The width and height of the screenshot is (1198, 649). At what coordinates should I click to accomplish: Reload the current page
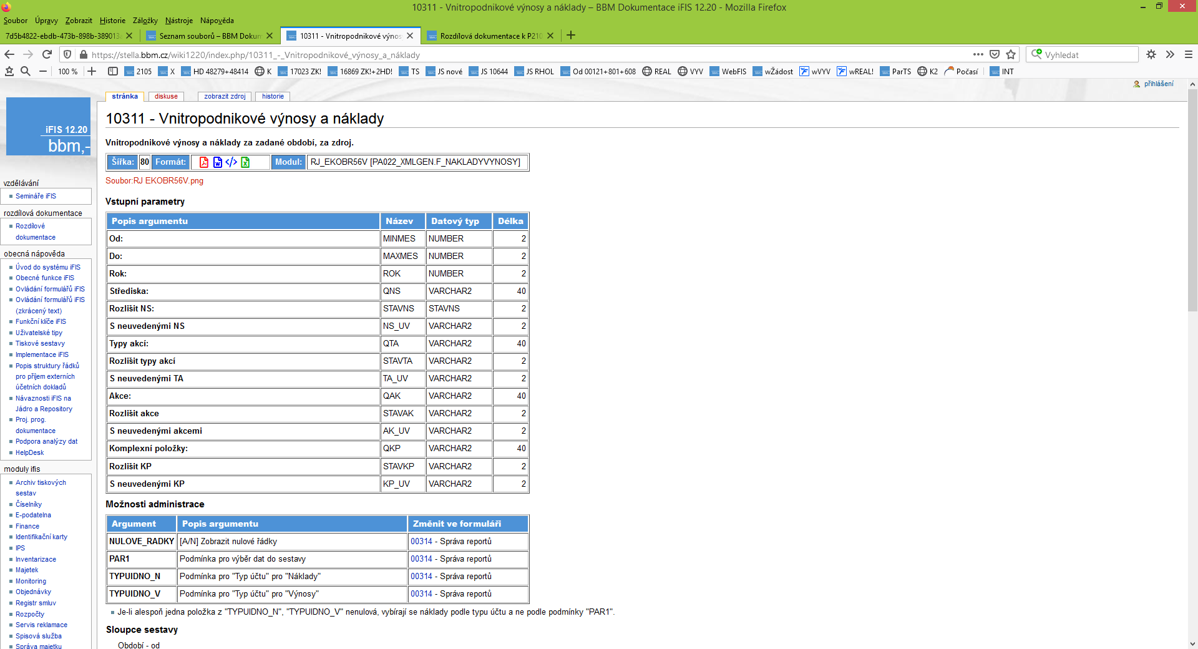tap(47, 54)
